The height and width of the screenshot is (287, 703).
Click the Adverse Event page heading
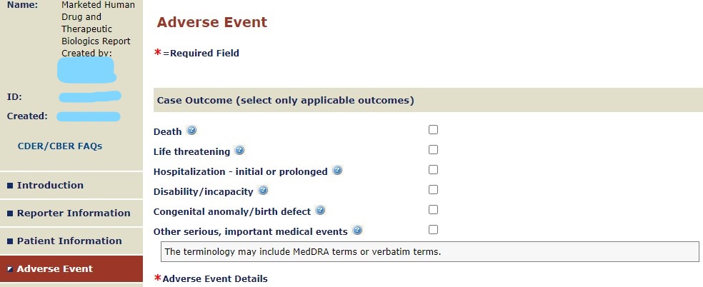[x=212, y=22]
